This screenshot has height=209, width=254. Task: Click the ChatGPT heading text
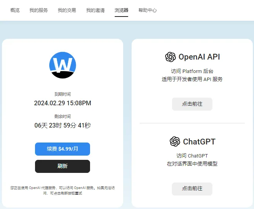199,141
